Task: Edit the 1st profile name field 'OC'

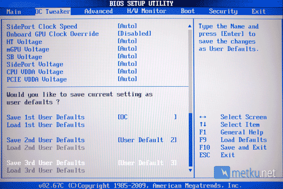Action: pyautogui.click(x=147, y=117)
